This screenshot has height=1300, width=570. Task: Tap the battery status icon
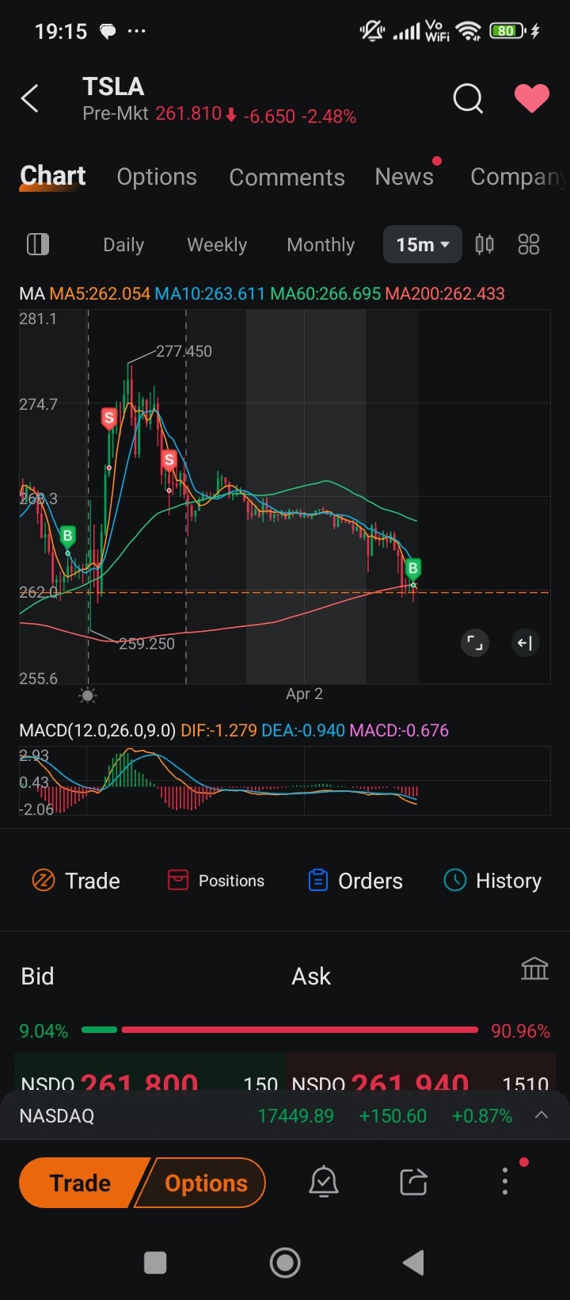click(507, 31)
